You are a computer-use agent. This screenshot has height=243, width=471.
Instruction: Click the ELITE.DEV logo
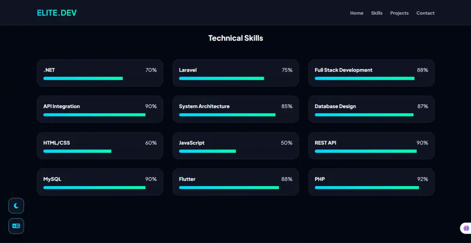[57, 13]
